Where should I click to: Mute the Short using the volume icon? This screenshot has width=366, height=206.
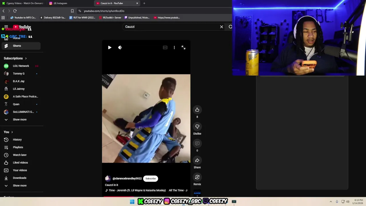[120, 47]
